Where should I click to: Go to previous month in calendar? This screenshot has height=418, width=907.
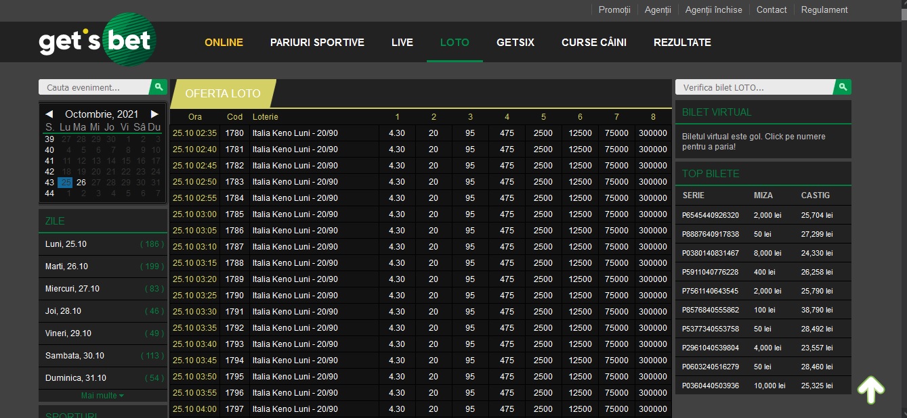[49, 114]
